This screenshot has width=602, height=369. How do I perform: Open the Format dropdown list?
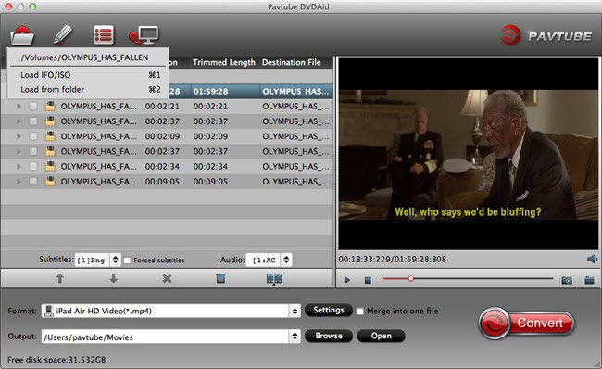295,311
